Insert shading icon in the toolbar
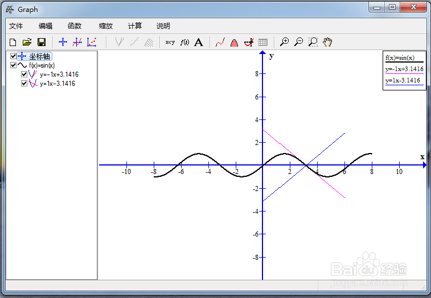This screenshot has width=431, height=298. [x=149, y=42]
